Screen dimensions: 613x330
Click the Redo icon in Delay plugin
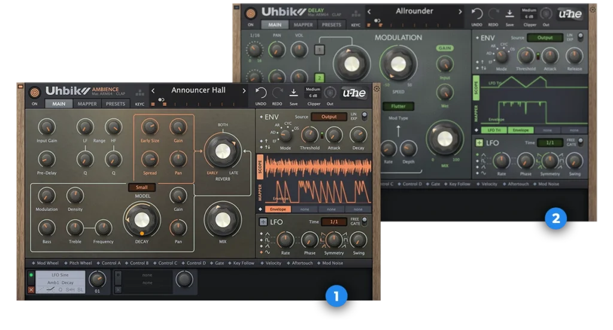(x=493, y=13)
